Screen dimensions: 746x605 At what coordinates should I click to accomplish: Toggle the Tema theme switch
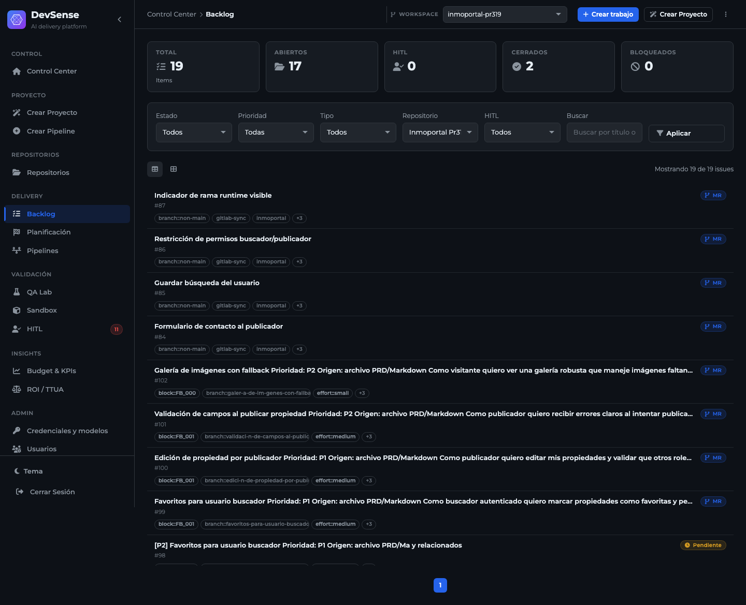[29, 471]
